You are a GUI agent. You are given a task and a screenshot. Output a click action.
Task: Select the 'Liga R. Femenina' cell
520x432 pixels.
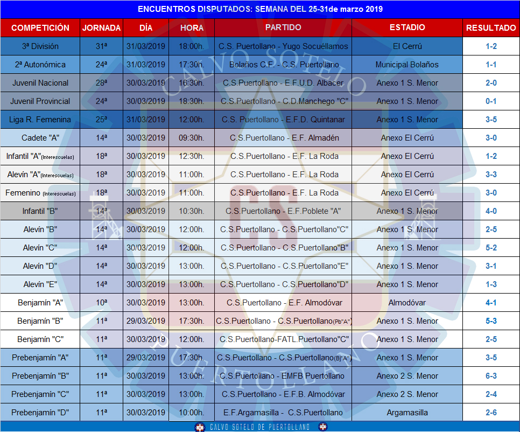pos(40,120)
